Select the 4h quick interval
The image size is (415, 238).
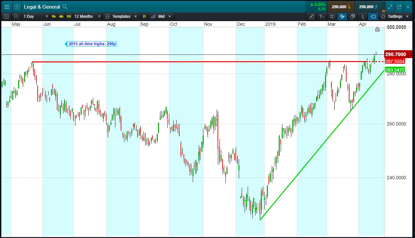click(x=61, y=16)
